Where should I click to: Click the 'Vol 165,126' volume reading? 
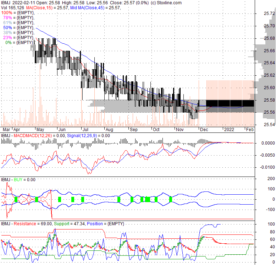13,8
